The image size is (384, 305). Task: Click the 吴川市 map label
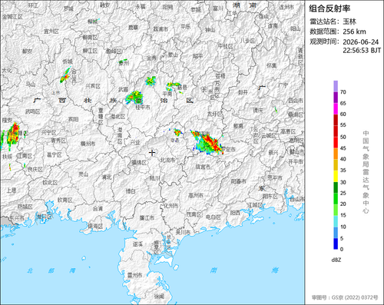pyautogui.click(x=183, y=233)
